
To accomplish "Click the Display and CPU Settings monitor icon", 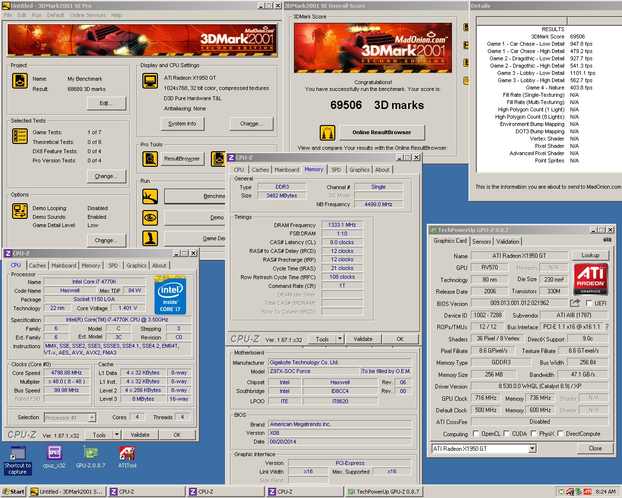I will [150, 81].
